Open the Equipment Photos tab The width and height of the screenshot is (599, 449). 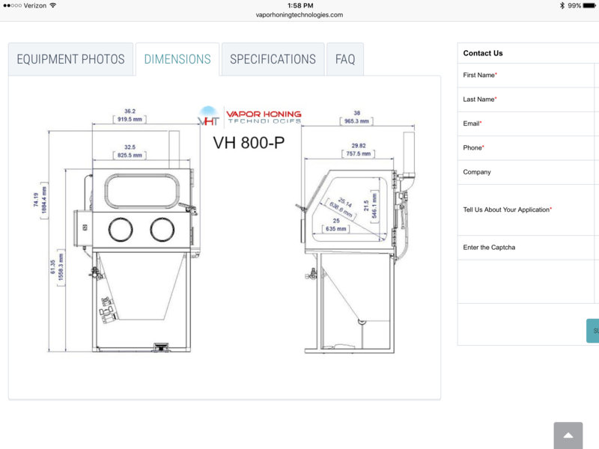[70, 59]
